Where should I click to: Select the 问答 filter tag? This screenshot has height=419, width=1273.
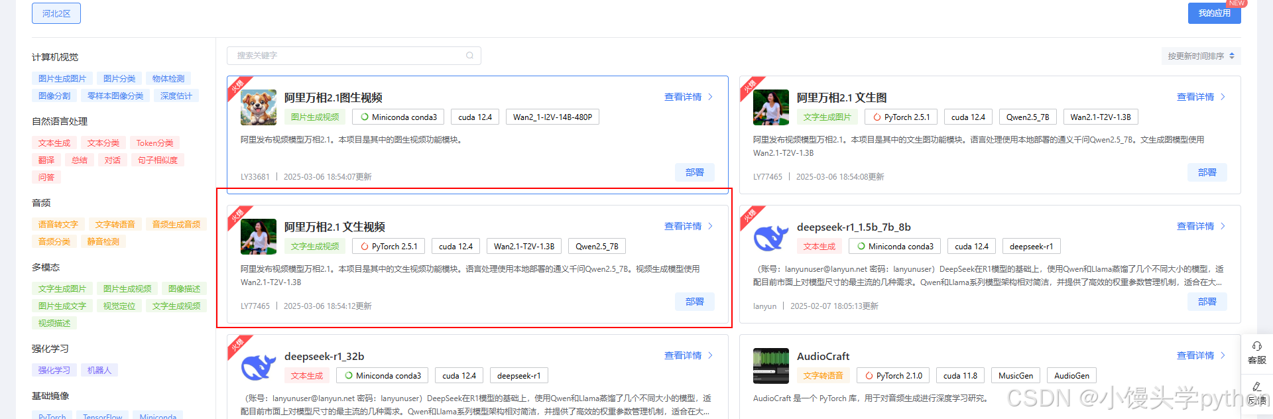point(46,177)
